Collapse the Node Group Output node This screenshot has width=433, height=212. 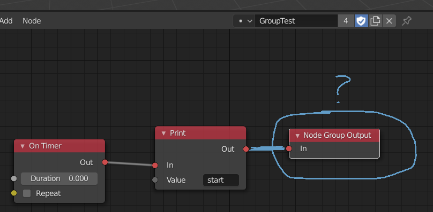pos(297,136)
